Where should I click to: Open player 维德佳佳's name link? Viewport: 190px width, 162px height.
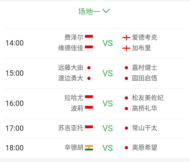71,48
